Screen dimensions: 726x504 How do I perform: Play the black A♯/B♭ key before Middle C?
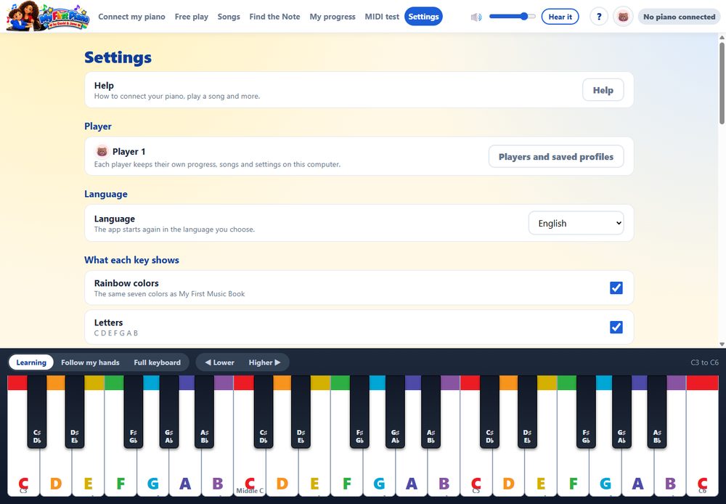click(204, 411)
